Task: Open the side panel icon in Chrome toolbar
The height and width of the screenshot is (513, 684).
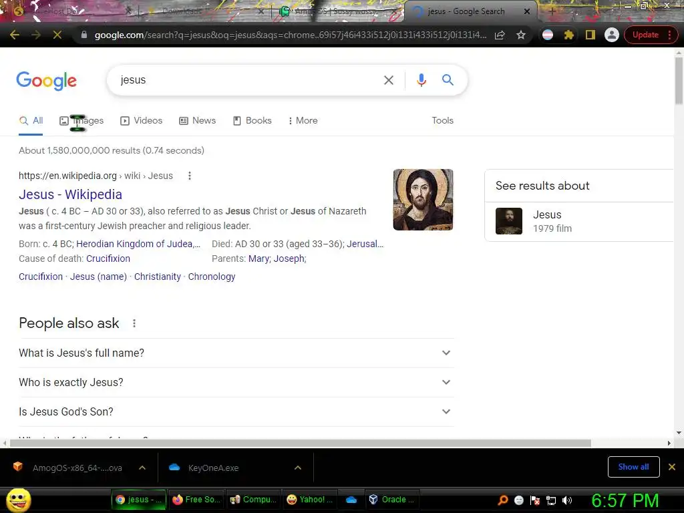Action: (x=590, y=35)
